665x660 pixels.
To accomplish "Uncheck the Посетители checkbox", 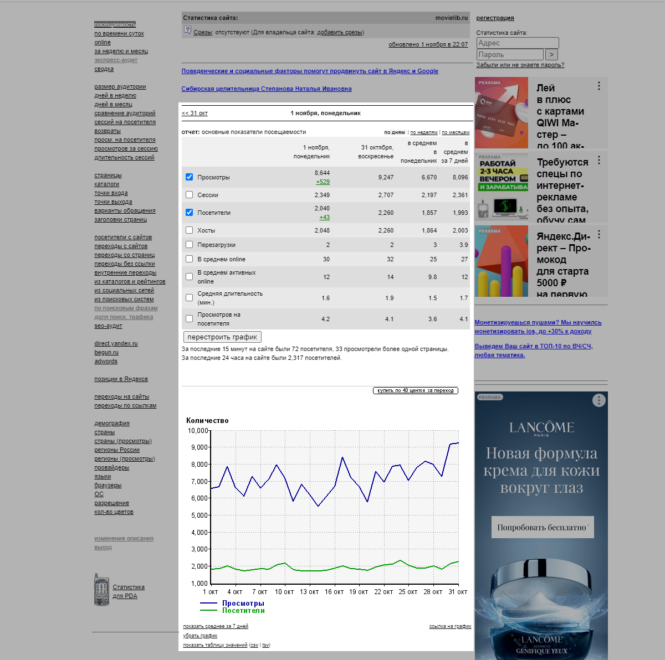I will [x=190, y=213].
